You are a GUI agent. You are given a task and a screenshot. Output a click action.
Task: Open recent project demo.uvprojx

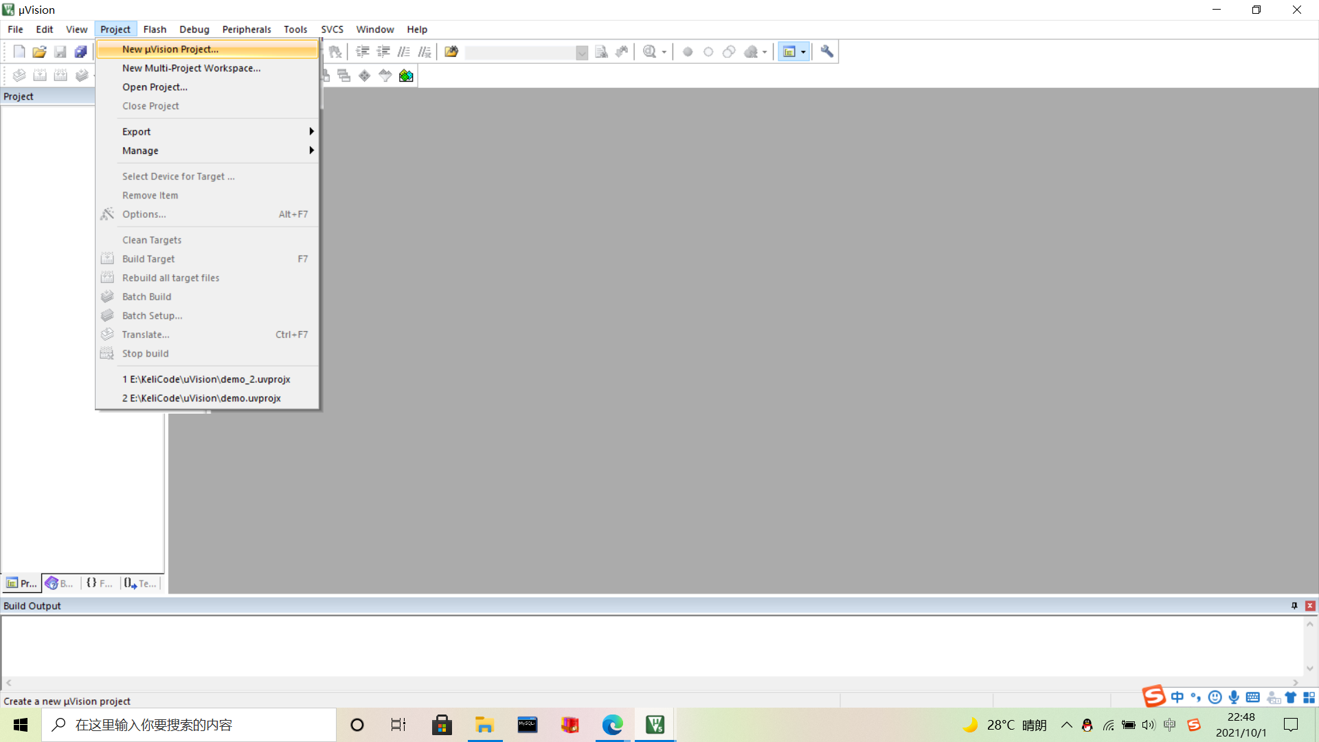pyautogui.click(x=201, y=398)
